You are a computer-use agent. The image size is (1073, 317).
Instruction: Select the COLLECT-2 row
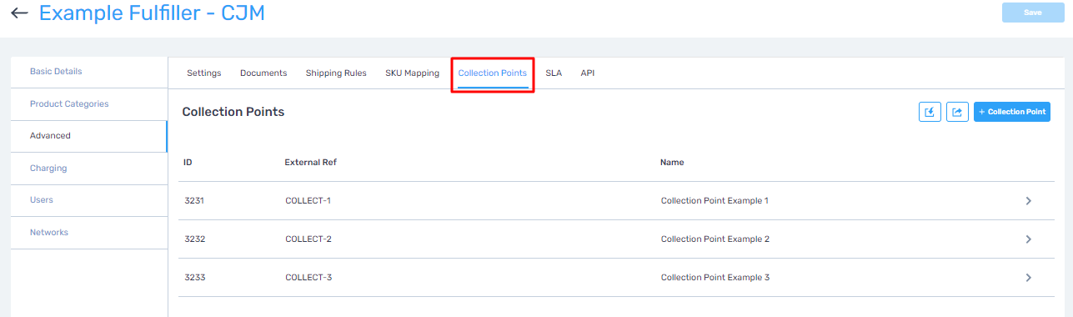[x=616, y=239]
